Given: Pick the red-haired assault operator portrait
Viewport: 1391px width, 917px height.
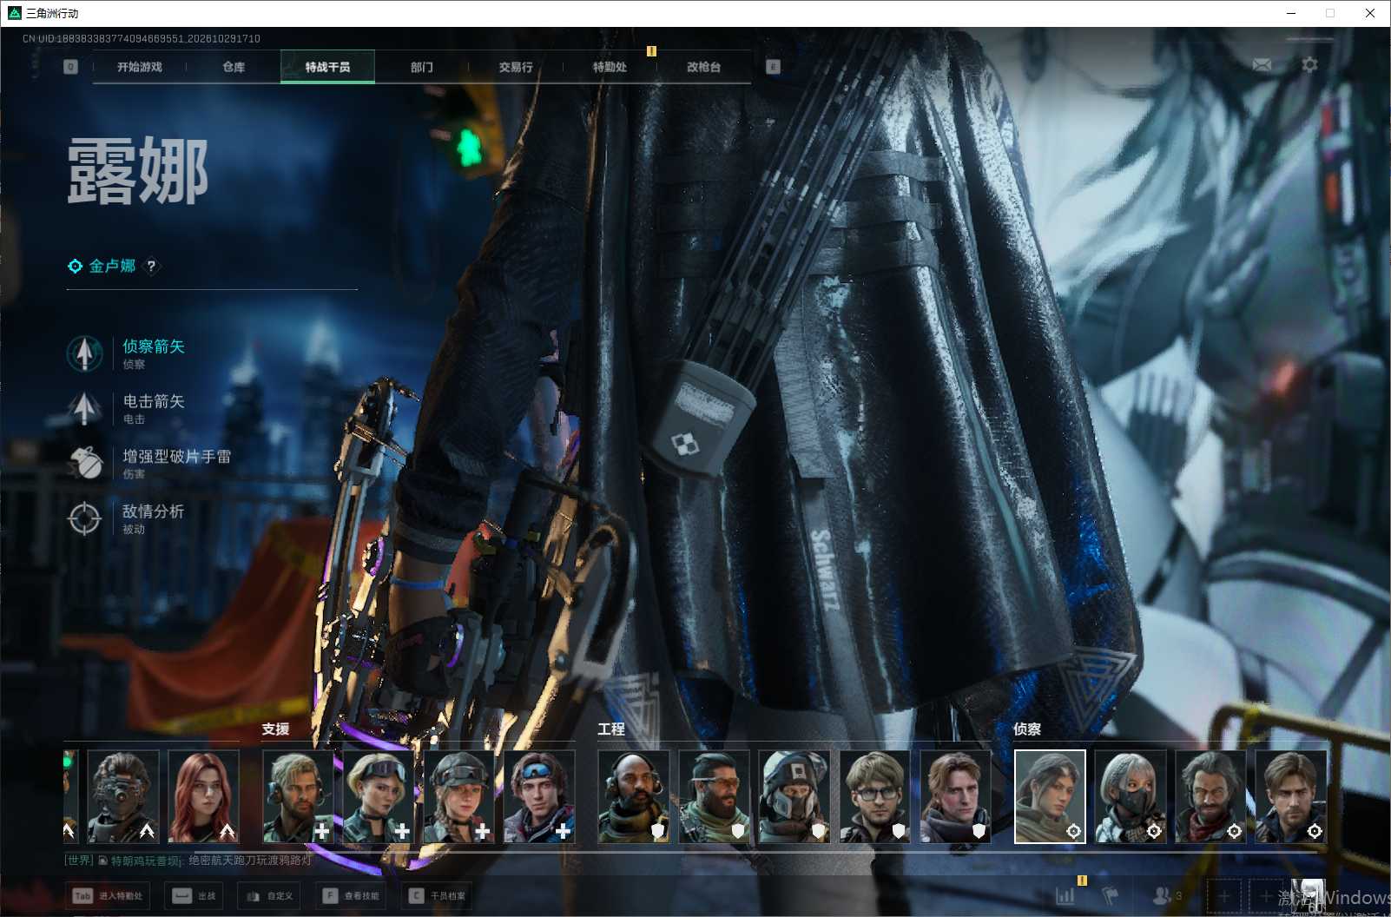Looking at the screenshot, I should [203, 796].
